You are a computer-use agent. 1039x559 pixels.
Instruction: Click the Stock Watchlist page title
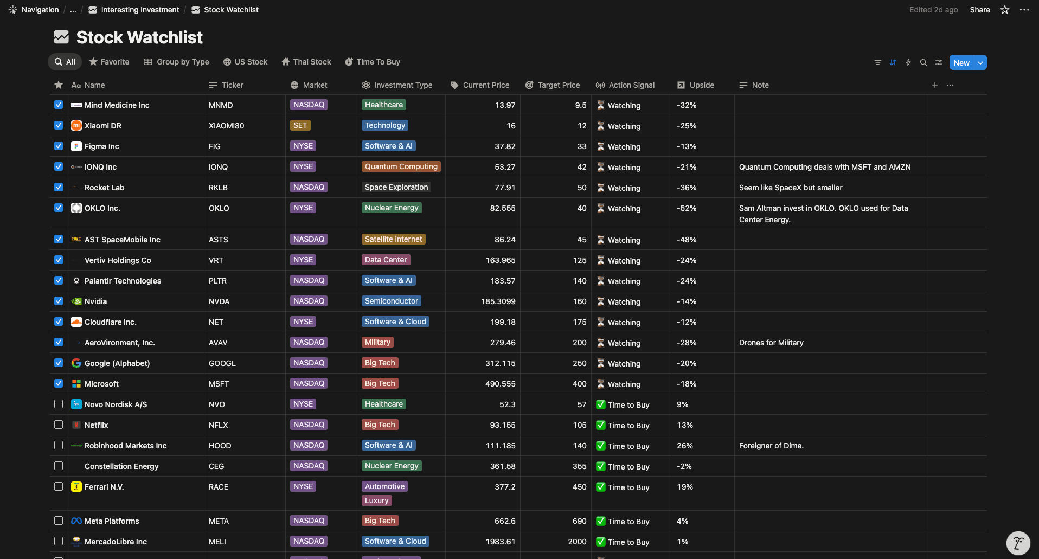(x=139, y=37)
